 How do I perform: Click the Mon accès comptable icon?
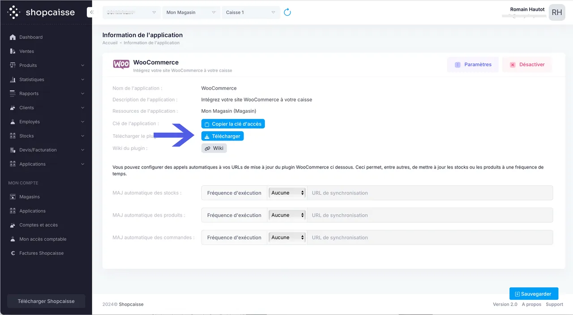(13, 239)
